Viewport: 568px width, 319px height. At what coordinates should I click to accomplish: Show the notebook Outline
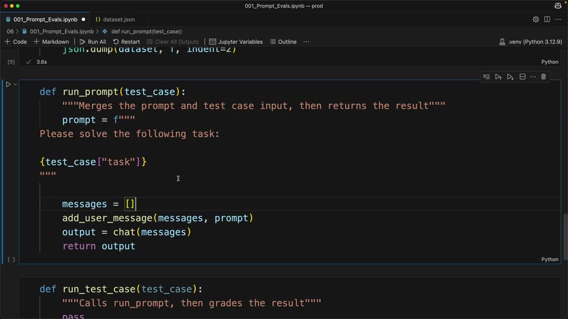point(283,42)
